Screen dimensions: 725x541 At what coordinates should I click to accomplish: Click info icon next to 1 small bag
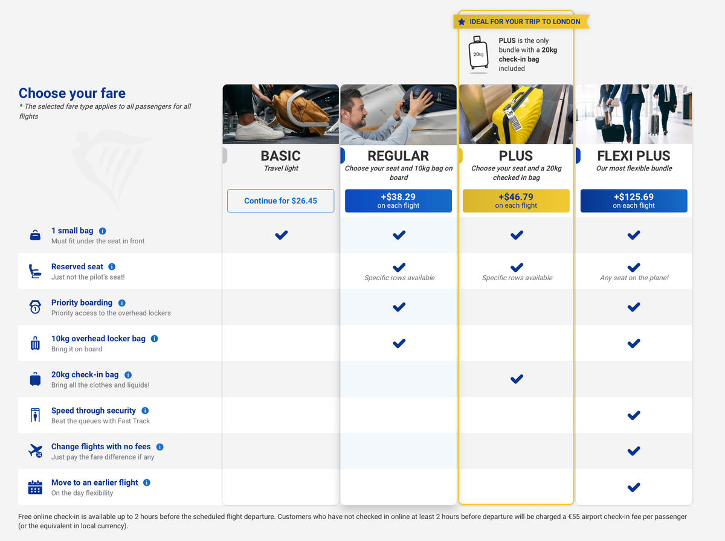pos(103,231)
